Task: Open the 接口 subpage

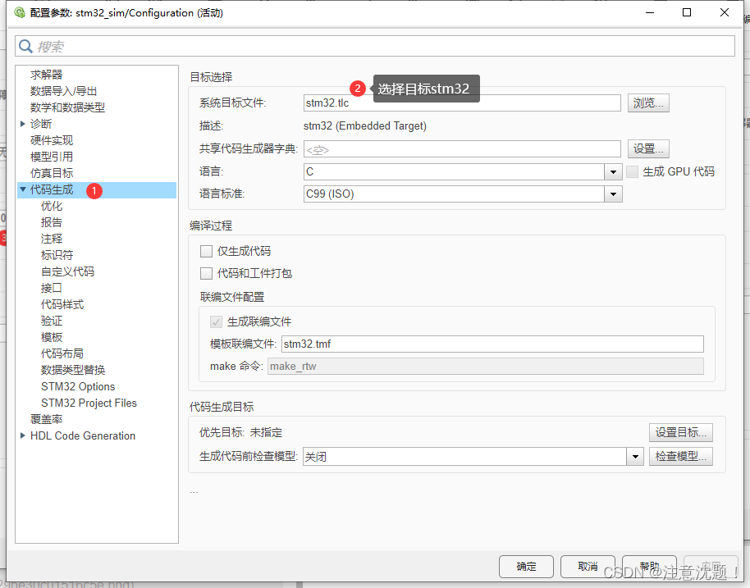Action: 52,288
